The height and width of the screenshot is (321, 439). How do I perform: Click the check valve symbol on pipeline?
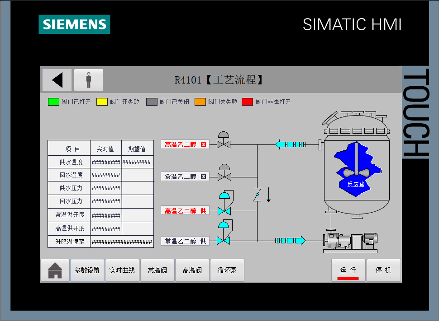257,195
